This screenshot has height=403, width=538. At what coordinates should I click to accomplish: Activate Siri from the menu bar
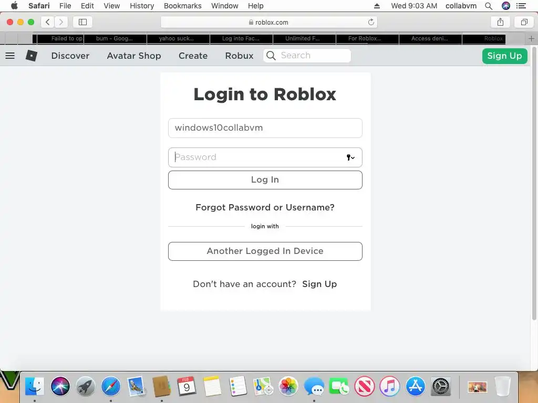coord(506,6)
